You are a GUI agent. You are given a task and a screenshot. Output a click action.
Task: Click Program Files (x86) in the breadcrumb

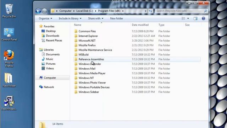(x=109, y=11)
